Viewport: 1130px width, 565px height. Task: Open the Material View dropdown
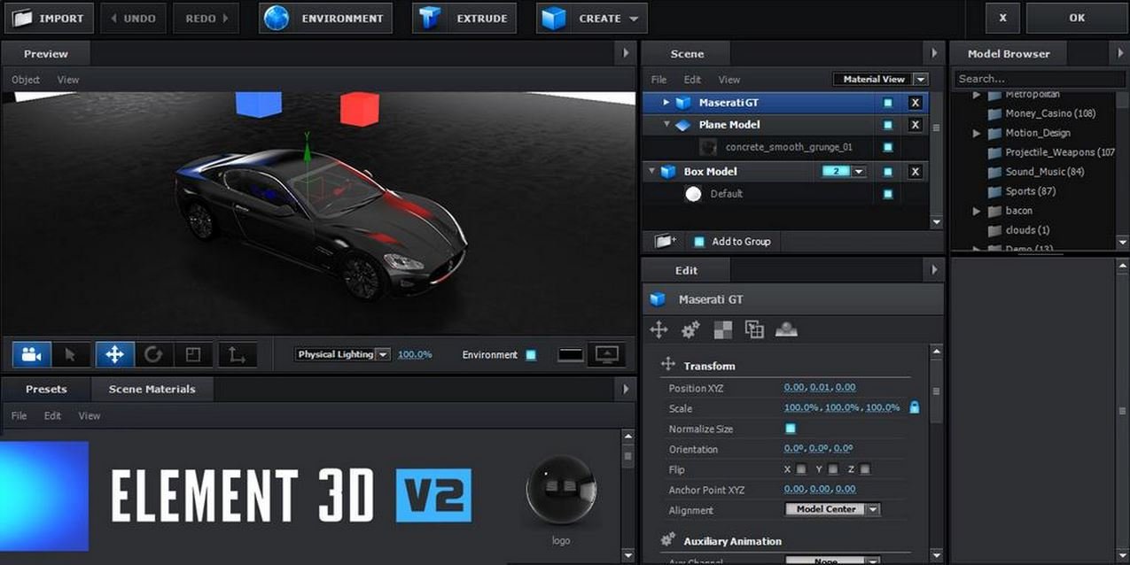(880, 79)
